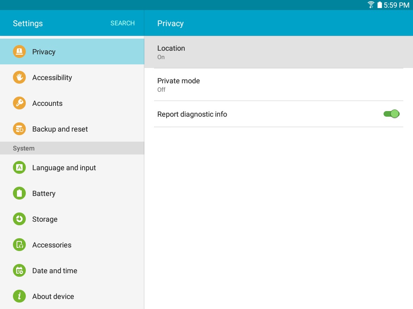Open Language and input label

click(64, 168)
